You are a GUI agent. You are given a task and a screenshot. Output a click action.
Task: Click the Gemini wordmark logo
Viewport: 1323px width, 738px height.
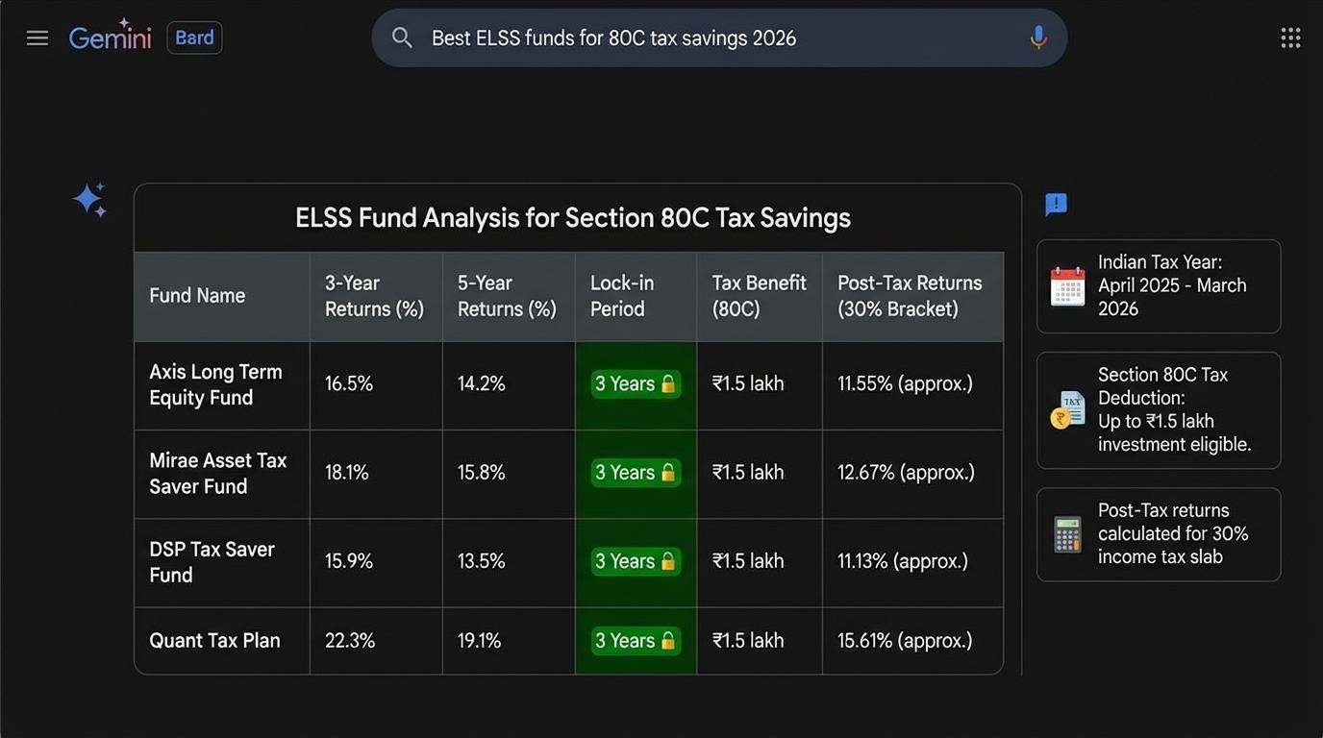point(110,37)
